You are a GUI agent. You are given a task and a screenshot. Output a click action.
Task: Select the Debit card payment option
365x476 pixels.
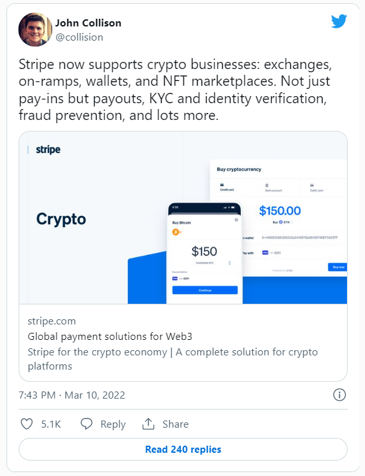316,188
